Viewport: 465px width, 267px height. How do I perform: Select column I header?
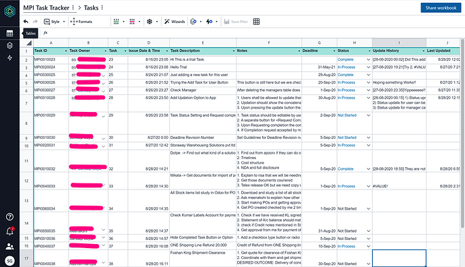coord(399,42)
